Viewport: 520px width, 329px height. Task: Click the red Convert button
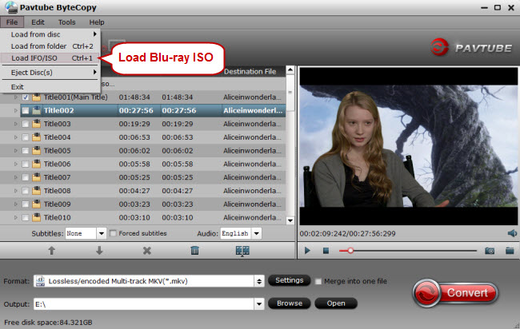(456, 293)
